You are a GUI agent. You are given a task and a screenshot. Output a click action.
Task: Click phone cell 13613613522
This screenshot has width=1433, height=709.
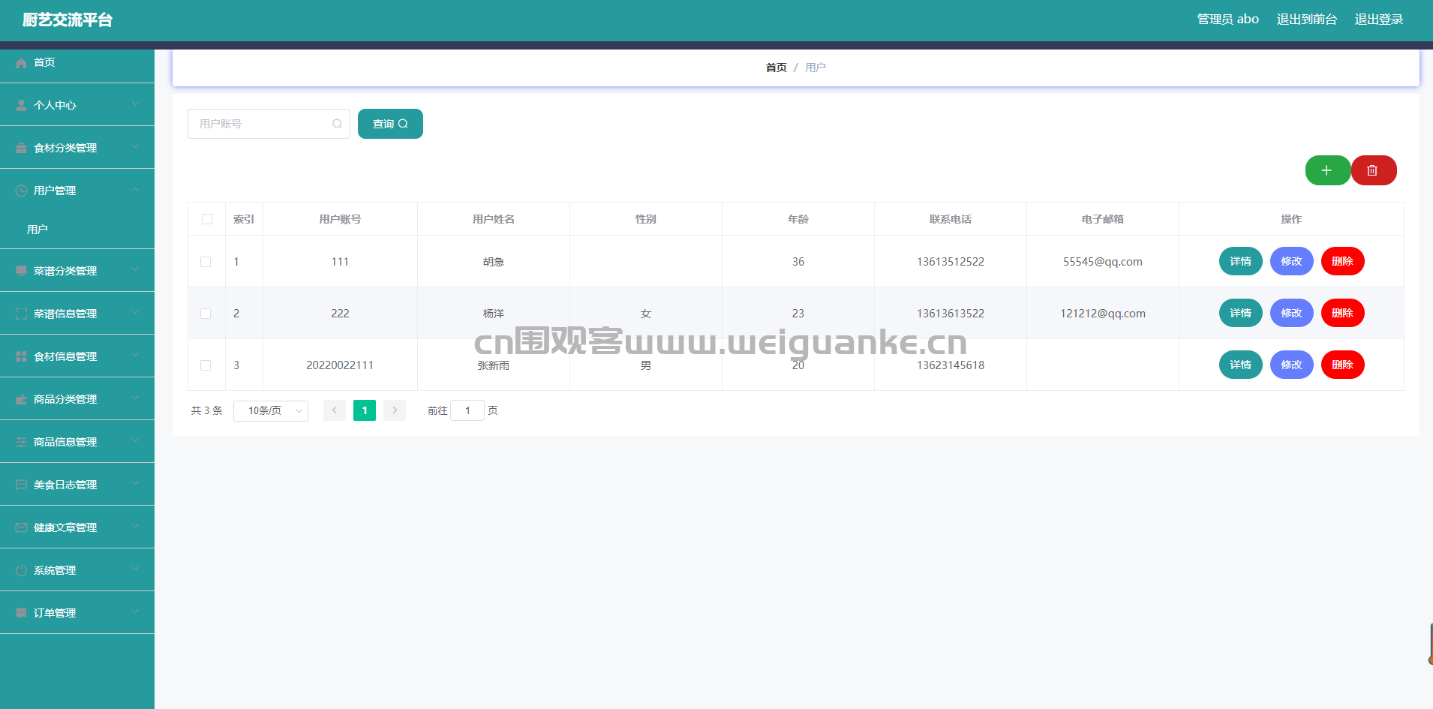[950, 314]
